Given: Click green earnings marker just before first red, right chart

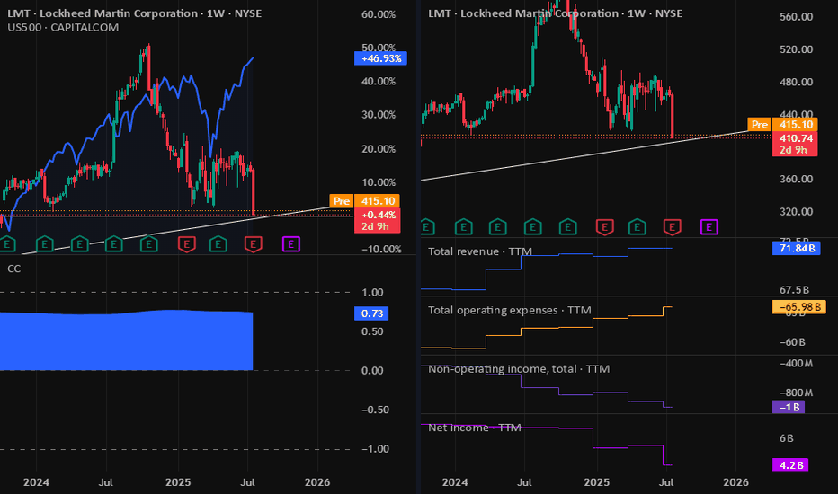Looking at the screenshot, I should 567,227.
